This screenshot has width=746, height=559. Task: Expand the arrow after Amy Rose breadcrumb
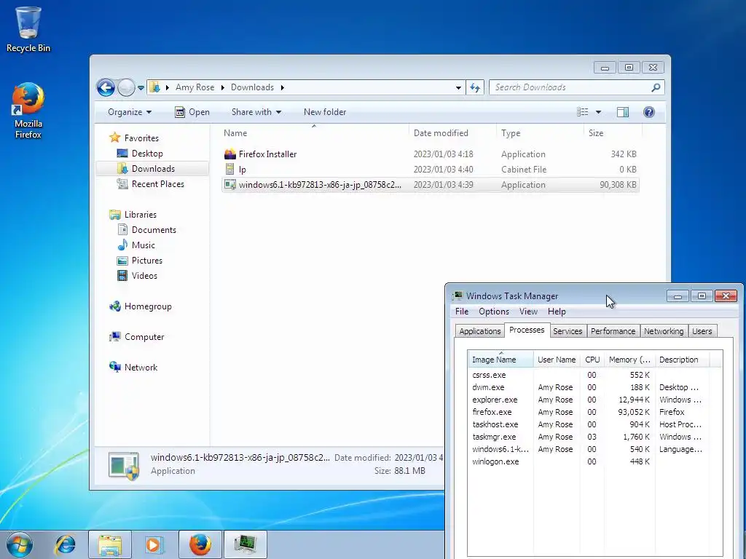[x=223, y=87]
